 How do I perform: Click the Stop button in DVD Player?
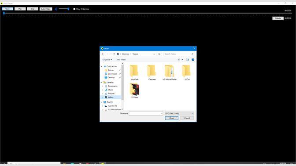pos(33,9)
